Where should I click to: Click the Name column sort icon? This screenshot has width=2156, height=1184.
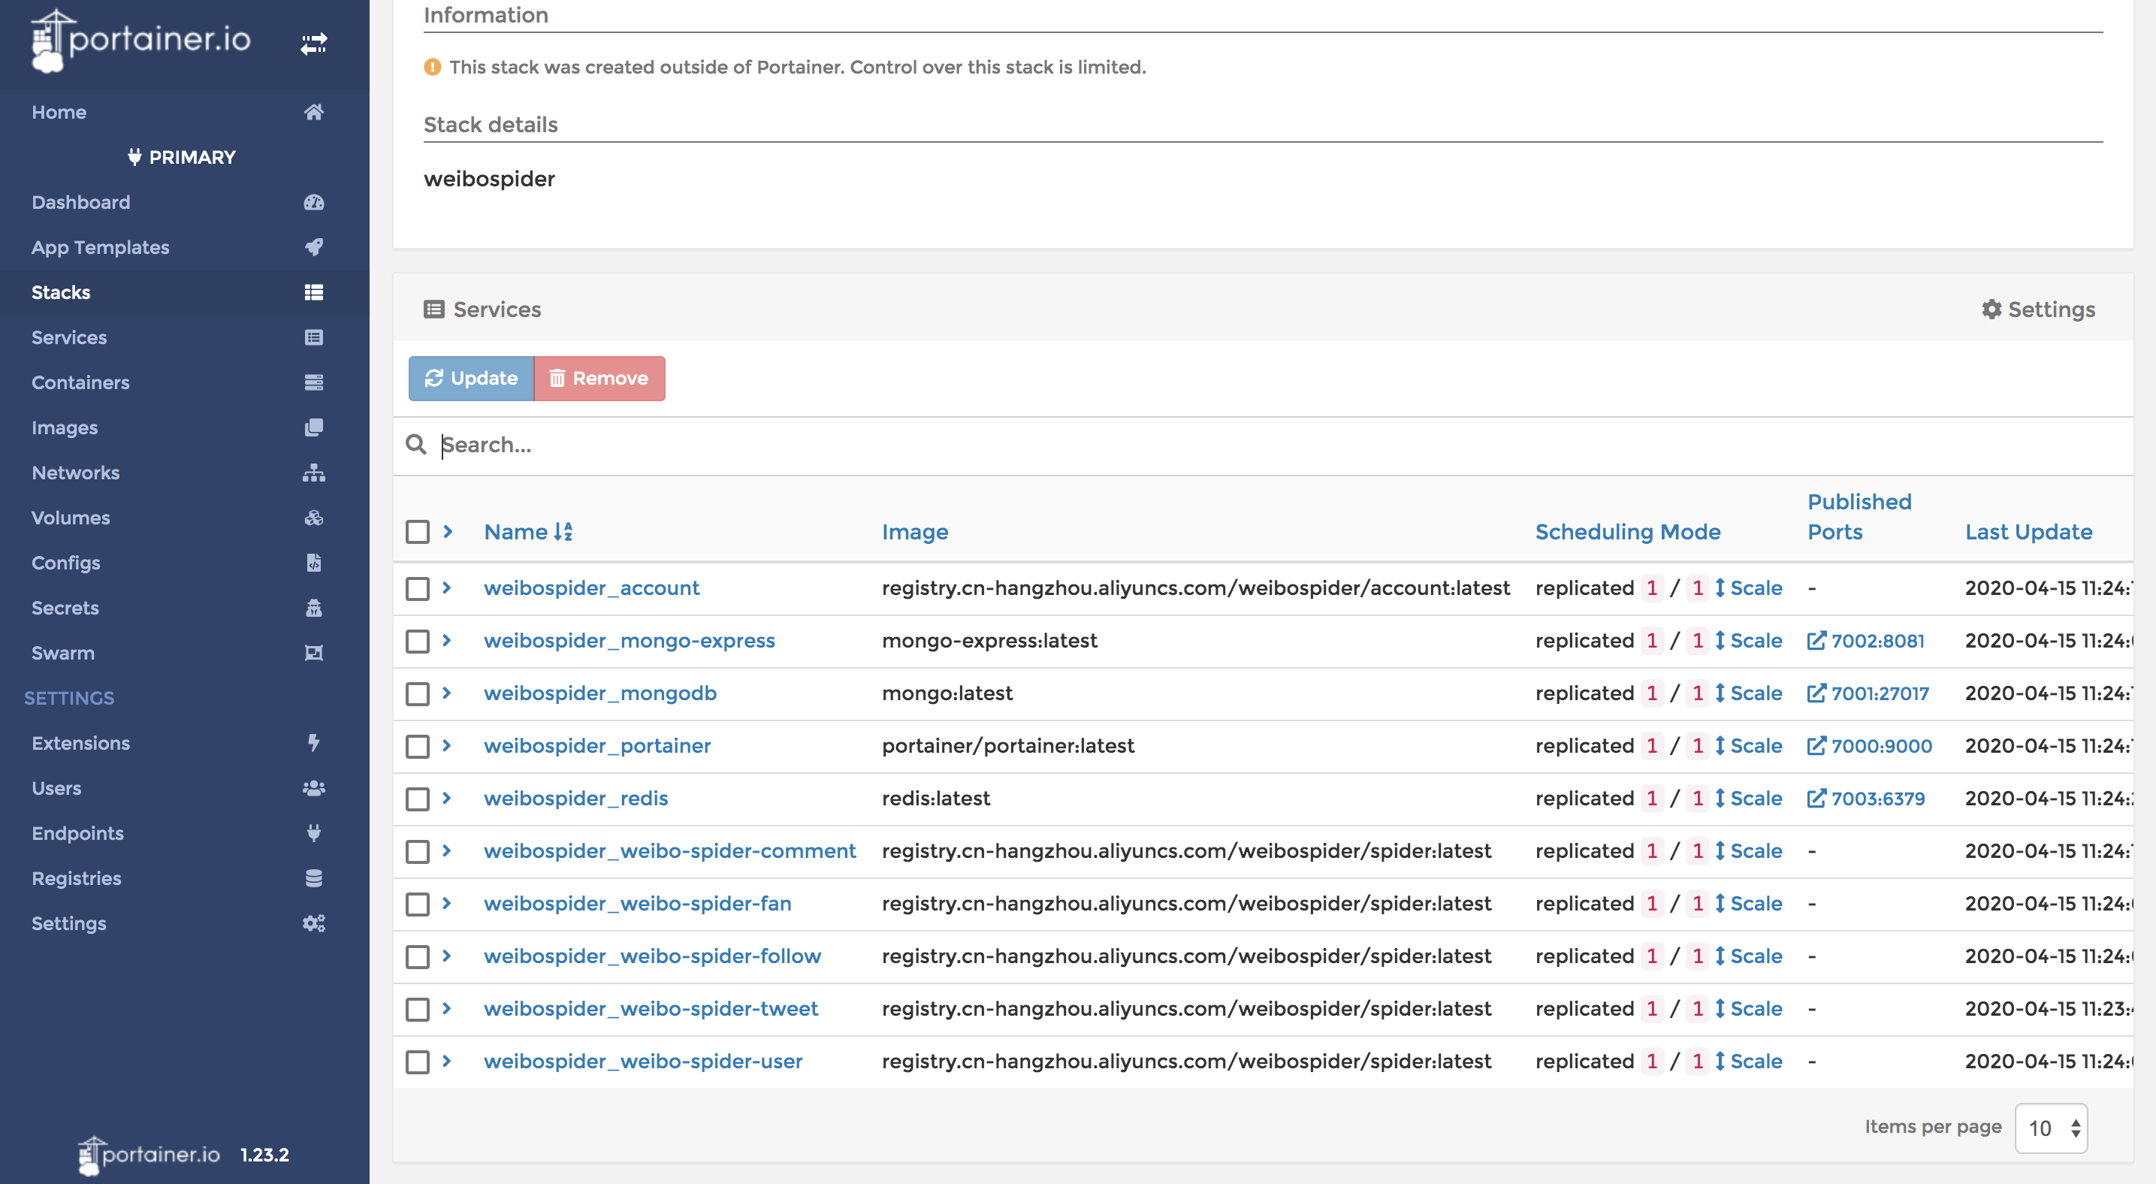[x=563, y=531]
